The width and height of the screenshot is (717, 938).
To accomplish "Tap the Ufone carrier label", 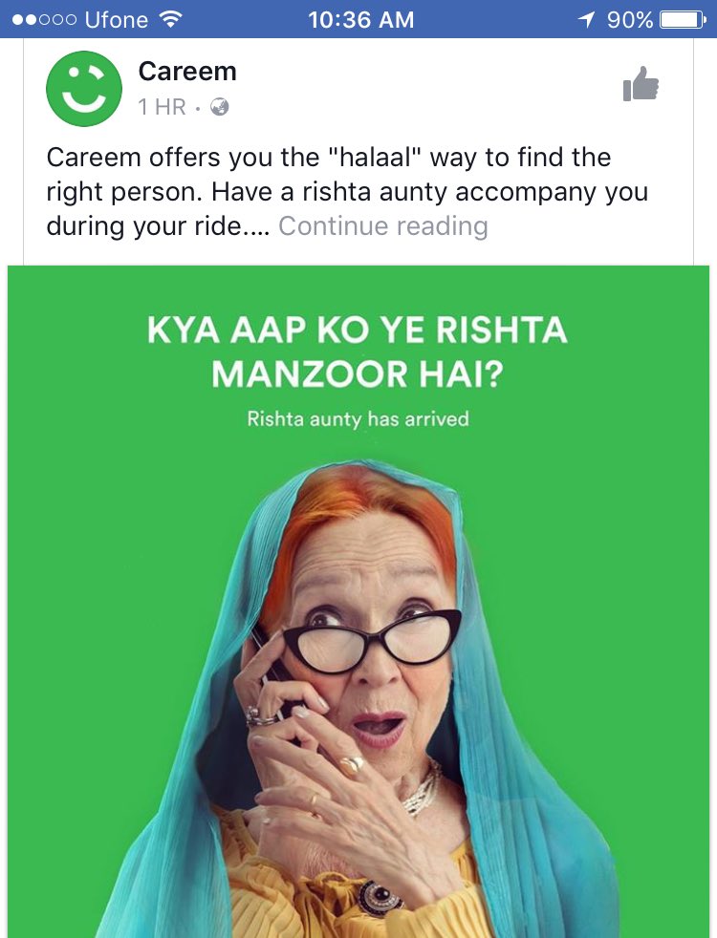I will [x=117, y=20].
